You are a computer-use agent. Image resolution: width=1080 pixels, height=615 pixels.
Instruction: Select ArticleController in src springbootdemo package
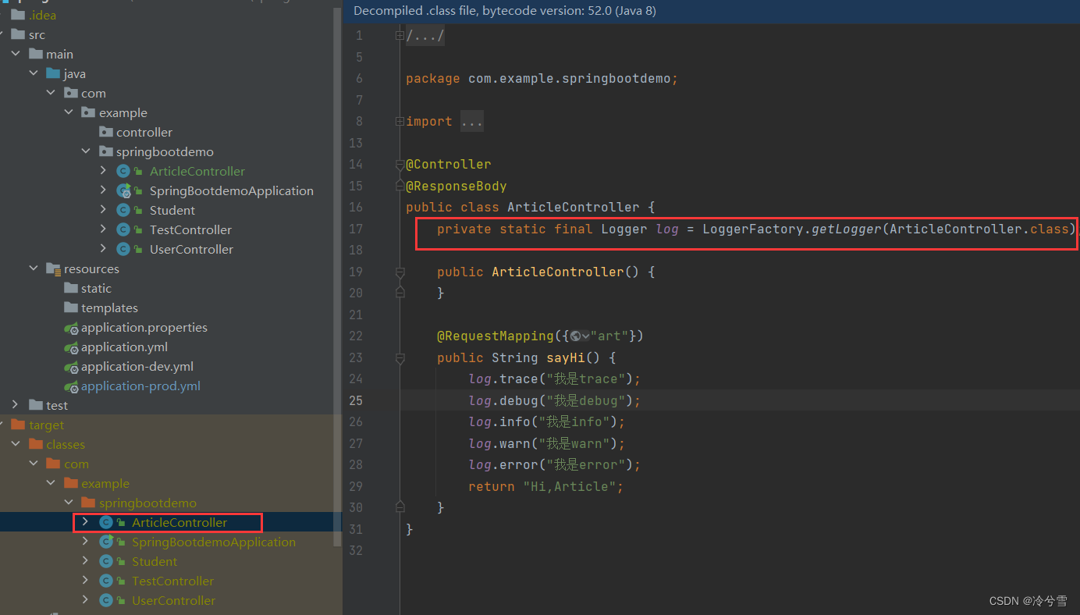click(197, 171)
